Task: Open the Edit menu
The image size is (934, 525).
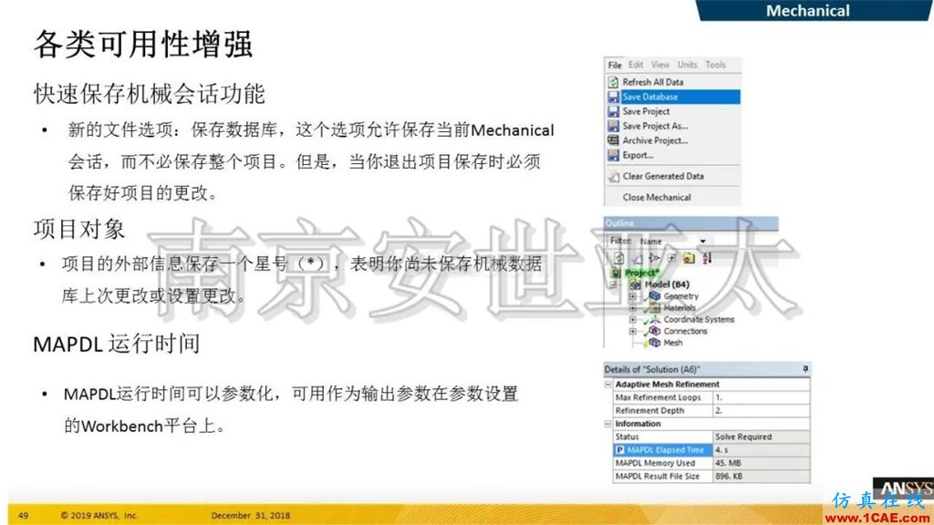Action: click(636, 65)
